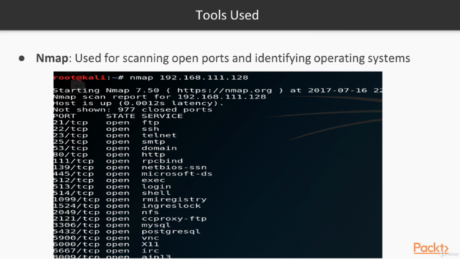Viewport: 460px width, 259px height.
Task: Click the '5900/tcp open vnc' row
Action: tap(106, 238)
